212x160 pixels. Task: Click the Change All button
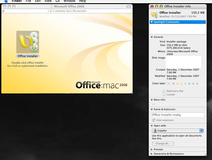163,144
